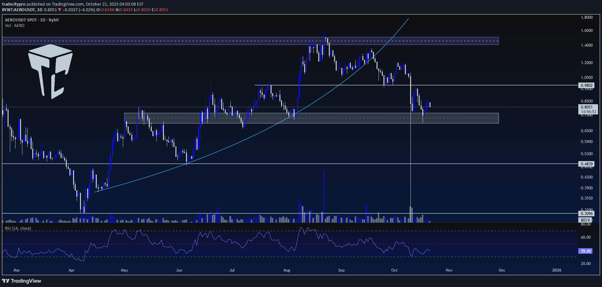Viewport: 602px width, 287px height.
Task: Click the current price 0.8051 label
Action: click(x=587, y=107)
